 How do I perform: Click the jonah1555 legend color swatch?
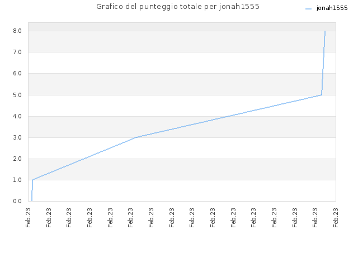(308, 9)
